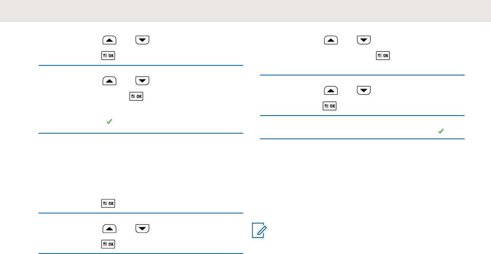Click the green check mark in the right column
This screenshot has height=254, width=491.
[x=441, y=131]
